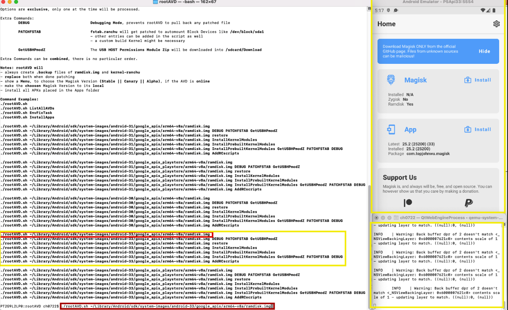The image size is (508, 310).
Task: Click the Zygisk No status line
Action: pyautogui.click(x=398, y=99)
